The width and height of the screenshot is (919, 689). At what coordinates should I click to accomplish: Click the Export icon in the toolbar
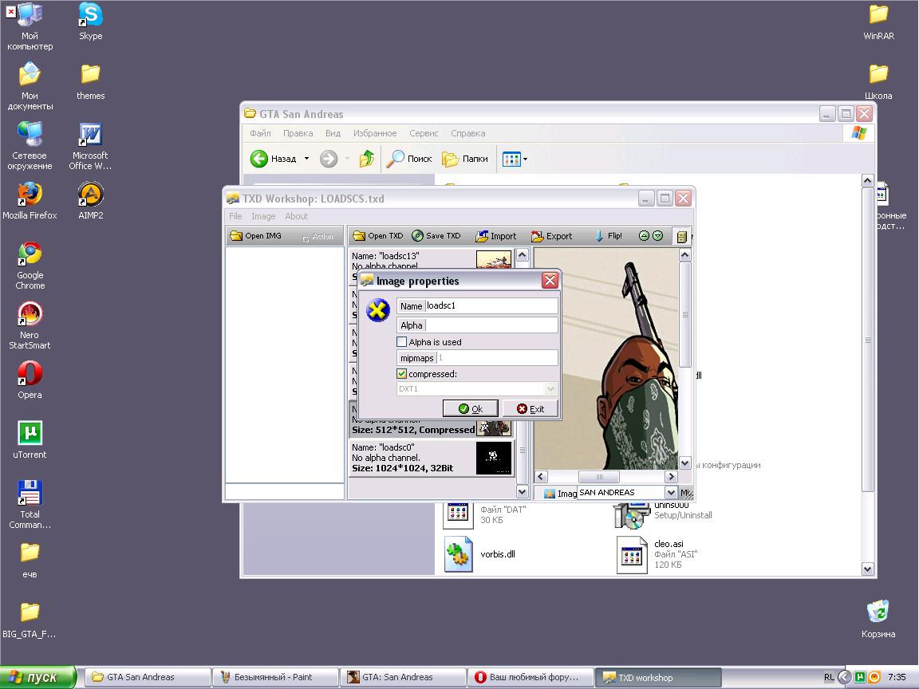[x=538, y=236]
